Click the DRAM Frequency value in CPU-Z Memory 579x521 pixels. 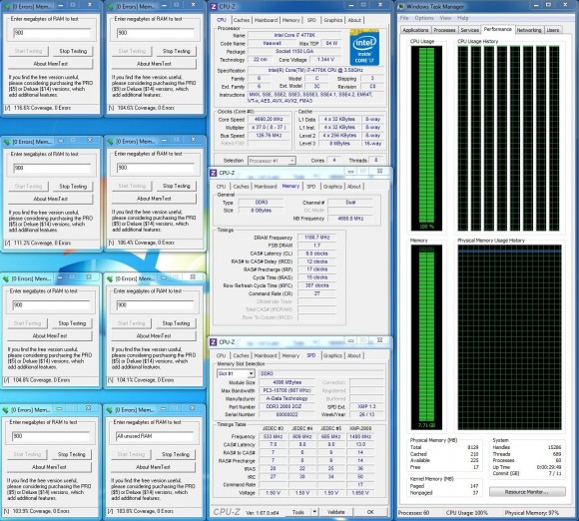tap(316, 238)
